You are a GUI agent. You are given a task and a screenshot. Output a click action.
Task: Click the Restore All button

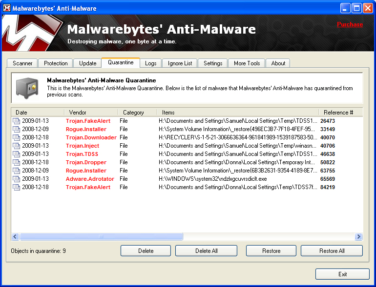[x=332, y=250]
